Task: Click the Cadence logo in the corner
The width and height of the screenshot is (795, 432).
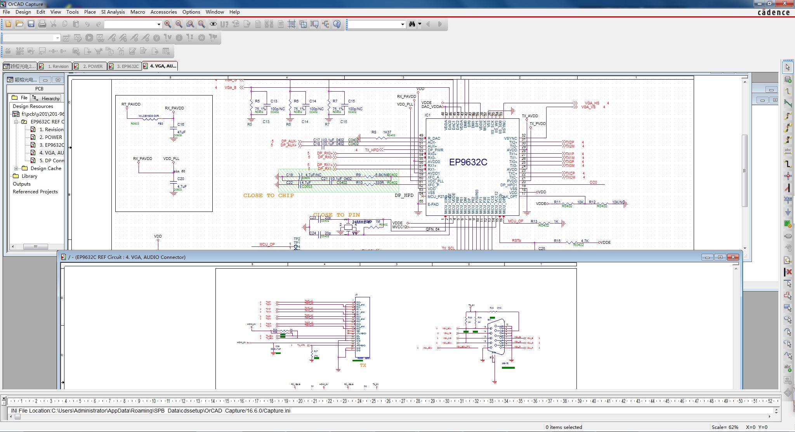Action: 775,12
